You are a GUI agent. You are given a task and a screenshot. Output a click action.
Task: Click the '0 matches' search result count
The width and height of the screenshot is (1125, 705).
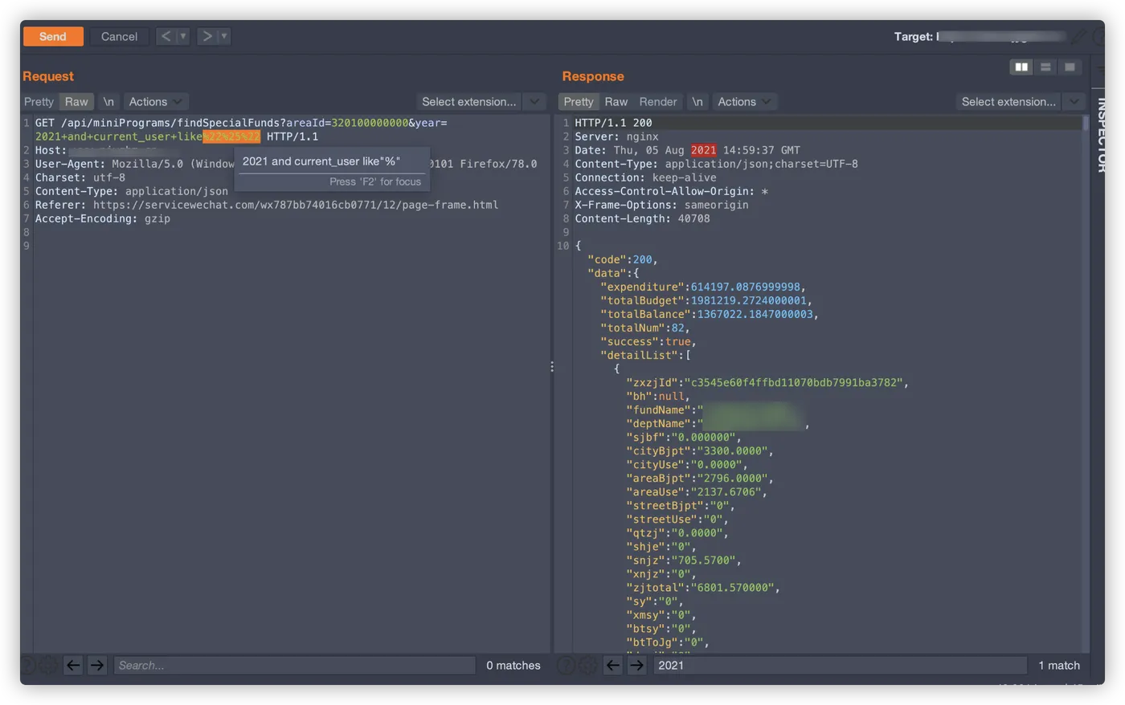(x=513, y=665)
